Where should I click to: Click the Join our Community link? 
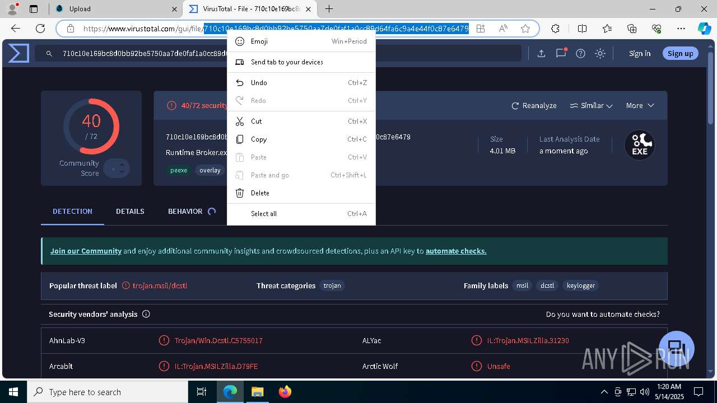click(x=86, y=251)
